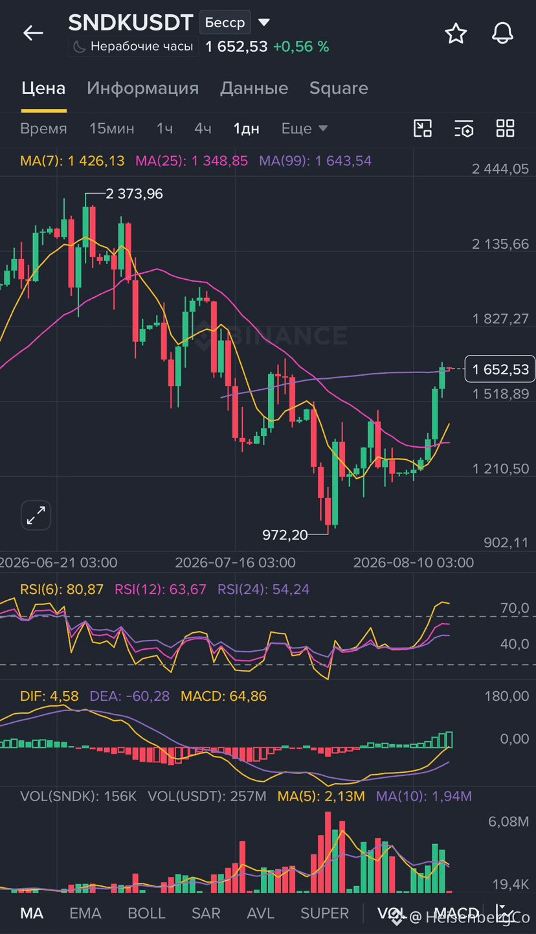This screenshot has width=536, height=934.
Task: Tap the volume MA(5): 2,13M label
Action: point(321,795)
